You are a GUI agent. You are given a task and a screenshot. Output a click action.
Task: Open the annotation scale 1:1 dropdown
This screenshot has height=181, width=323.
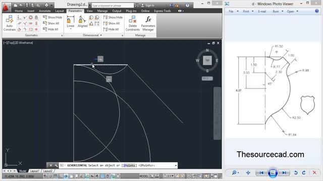click(169, 176)
